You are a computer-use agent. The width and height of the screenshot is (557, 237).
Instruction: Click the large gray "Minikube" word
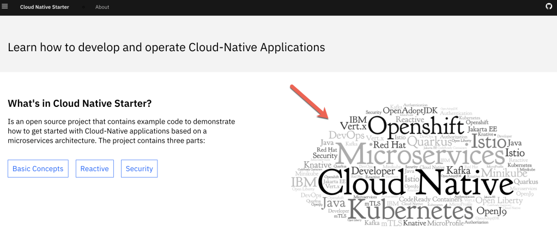pyautogui.click(x=495, y=172)
